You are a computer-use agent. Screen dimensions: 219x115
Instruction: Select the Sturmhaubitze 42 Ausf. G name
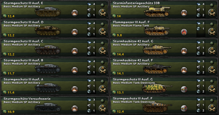pyautogui.click(x=133, y=41)
